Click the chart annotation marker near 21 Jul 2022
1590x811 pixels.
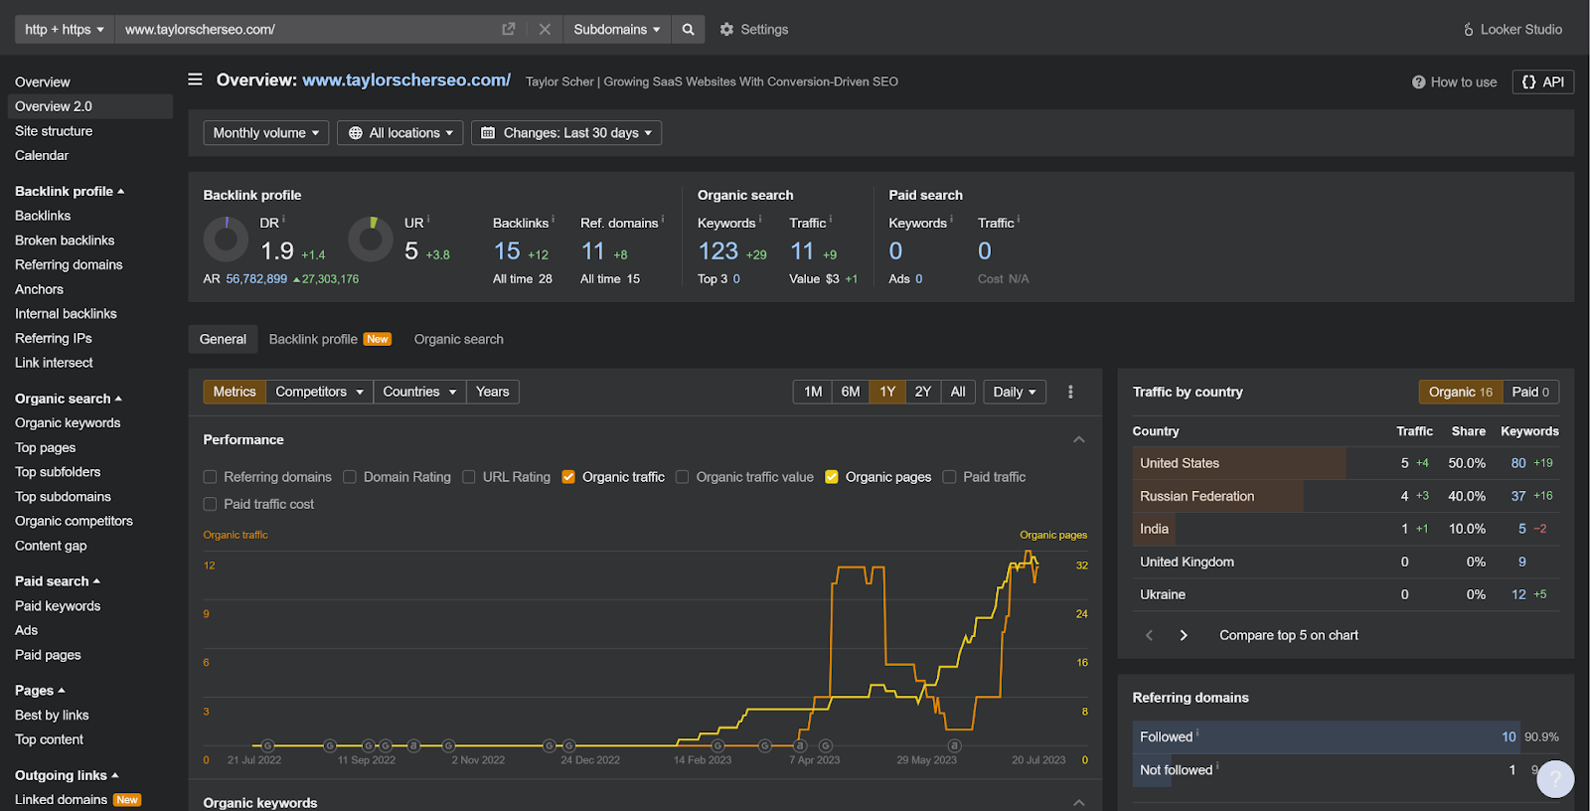(x=267, y=745)
